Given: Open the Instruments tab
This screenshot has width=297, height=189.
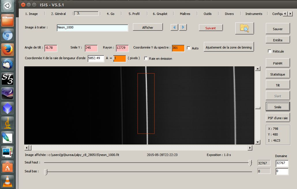Looking at the screenshot, I should pos(254,14).
